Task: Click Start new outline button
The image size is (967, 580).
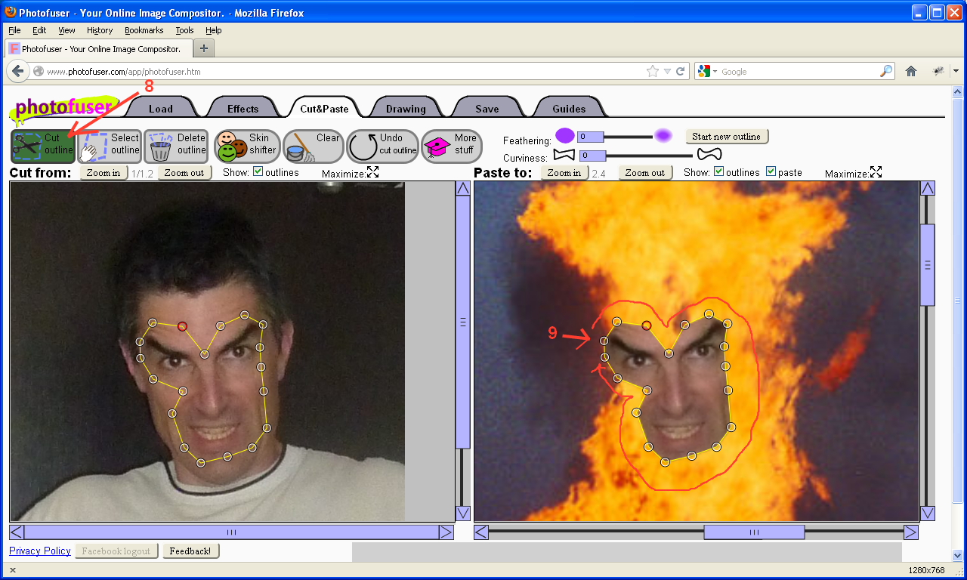Action: coord(727,137)
